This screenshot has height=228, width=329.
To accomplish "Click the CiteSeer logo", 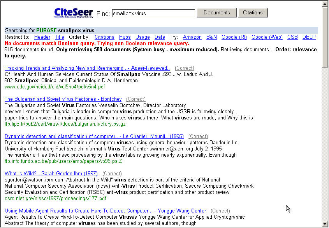I will [x=74, y=13].
